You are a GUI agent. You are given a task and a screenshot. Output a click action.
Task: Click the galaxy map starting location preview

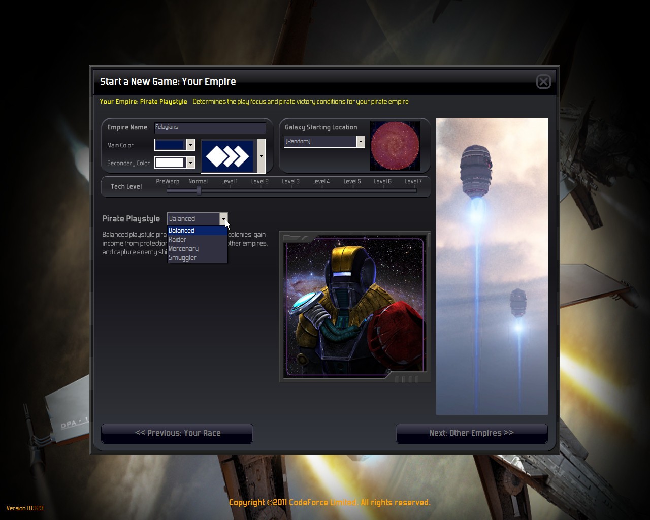tap(395, 146)
